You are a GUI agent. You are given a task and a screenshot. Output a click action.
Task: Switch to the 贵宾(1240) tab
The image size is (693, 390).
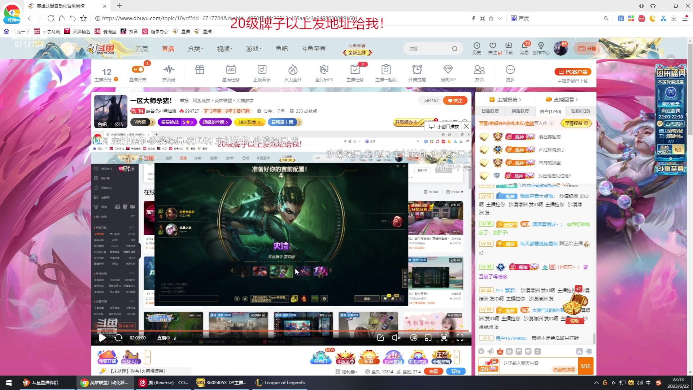(550, 111)
